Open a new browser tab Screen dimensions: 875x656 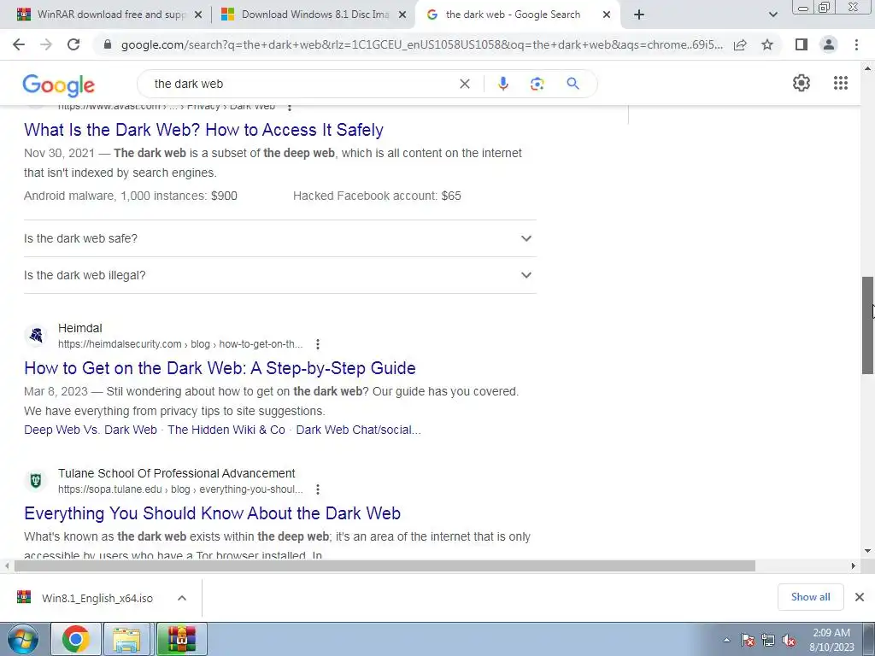[639, 15]
